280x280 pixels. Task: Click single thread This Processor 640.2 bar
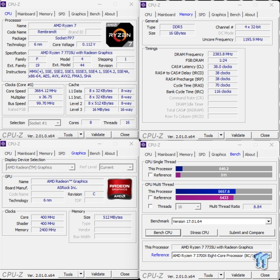[224, 169]
